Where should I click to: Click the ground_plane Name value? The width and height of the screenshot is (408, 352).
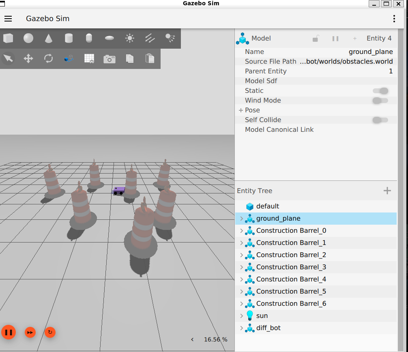pyautogui.click(x=371, y=52)
